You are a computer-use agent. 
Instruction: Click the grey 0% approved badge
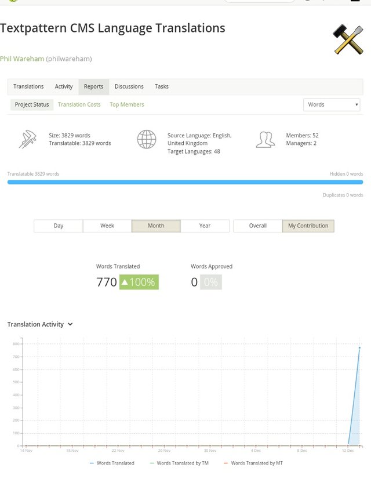[x=210, y=282]
